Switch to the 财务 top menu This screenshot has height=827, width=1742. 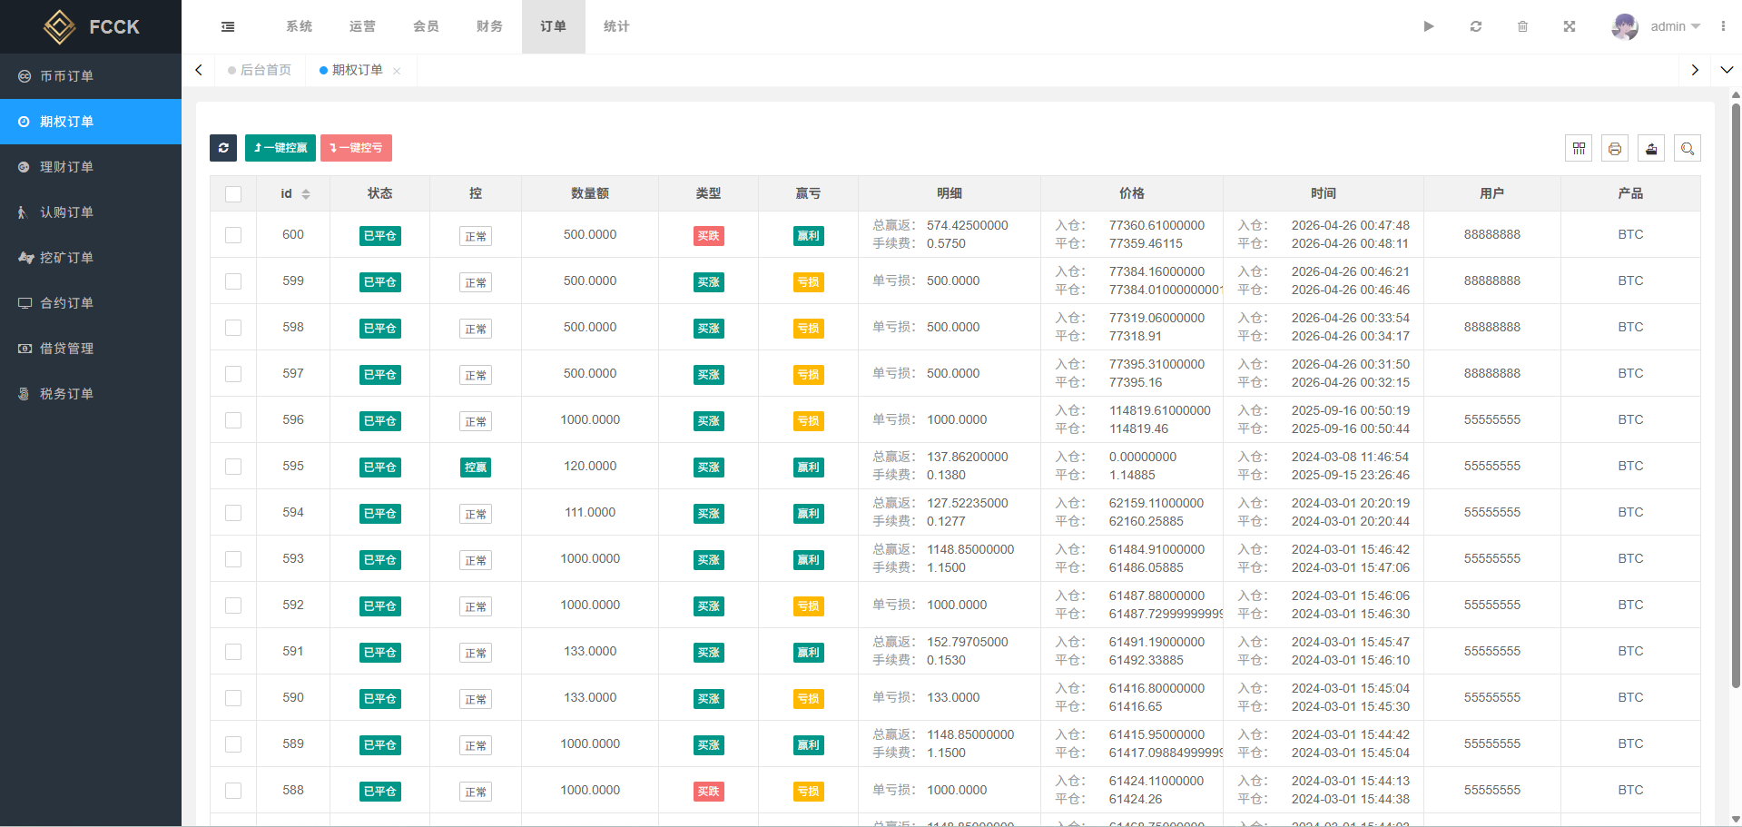[489, 27]
